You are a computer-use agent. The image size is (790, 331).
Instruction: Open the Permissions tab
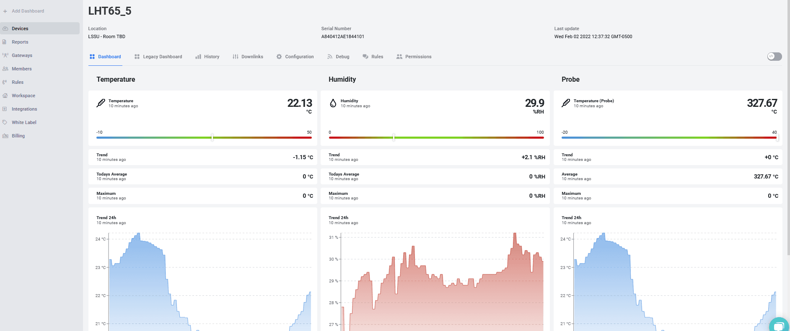click(x=414, y=57)
